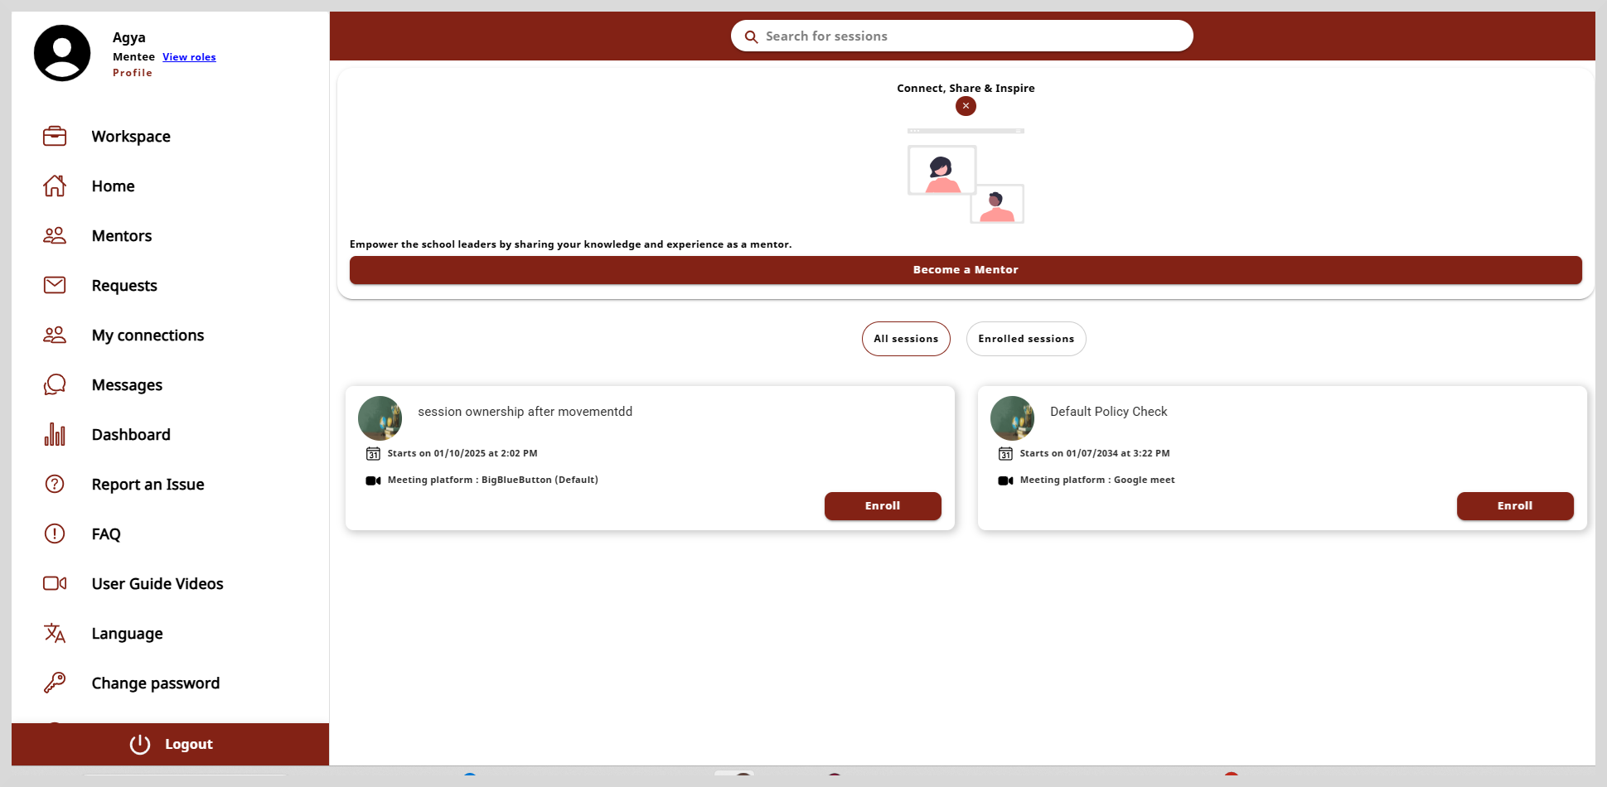This screenshot has height=787, width=1607.
Task: Click the Requests envelope icon
Action: point(55,285)
